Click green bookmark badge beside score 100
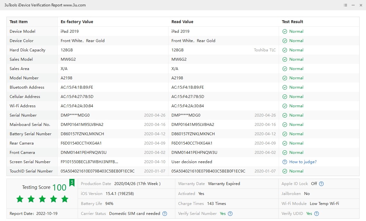366x221 pixels. pos(72,183)
